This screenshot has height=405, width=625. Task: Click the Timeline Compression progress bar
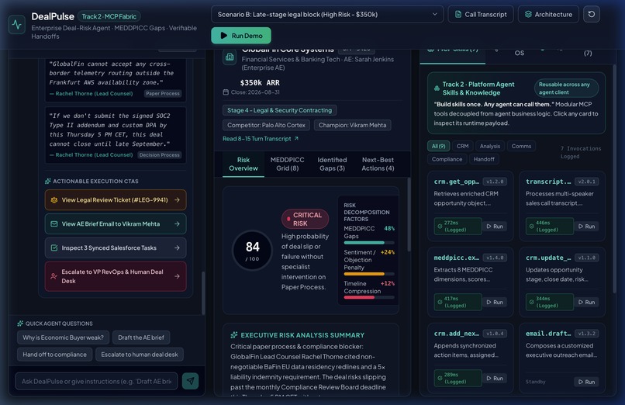pos(369,297)
